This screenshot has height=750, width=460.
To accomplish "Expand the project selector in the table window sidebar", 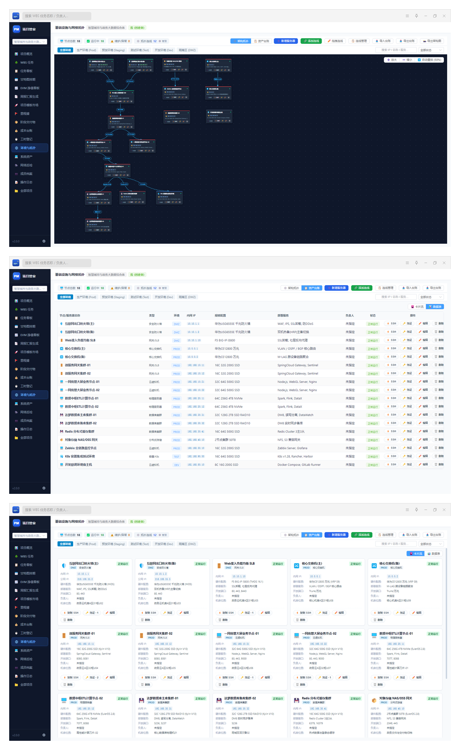I will 30,289.
